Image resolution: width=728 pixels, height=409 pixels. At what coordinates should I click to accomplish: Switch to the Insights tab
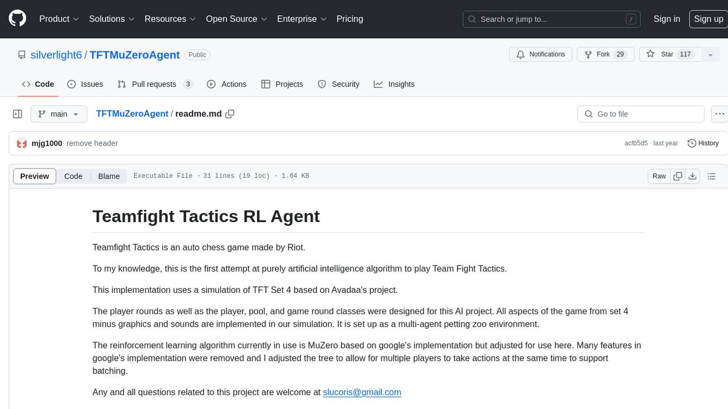point(394,84)
